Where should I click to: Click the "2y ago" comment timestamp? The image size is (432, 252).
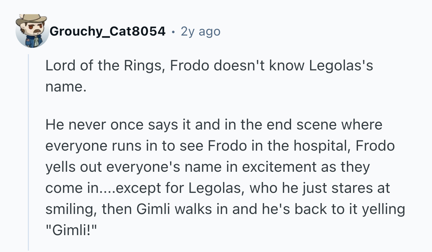(200, 32)
